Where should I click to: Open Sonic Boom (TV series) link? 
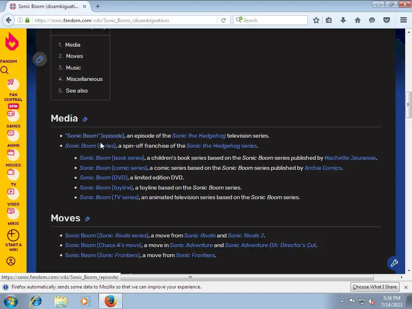[109, 197]
